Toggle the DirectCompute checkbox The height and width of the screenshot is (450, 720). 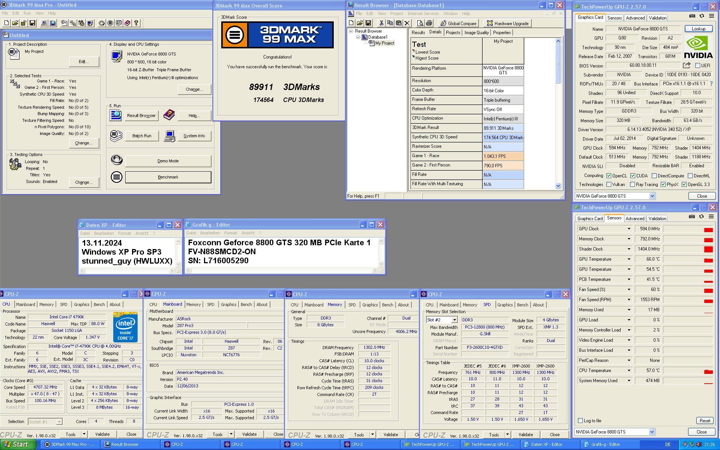pyautogui.click(x=654, y=175)
